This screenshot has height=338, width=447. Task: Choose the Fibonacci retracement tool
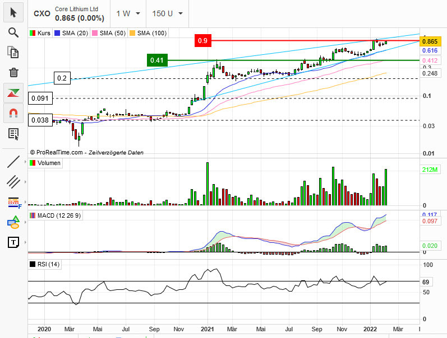coord(13,202)
